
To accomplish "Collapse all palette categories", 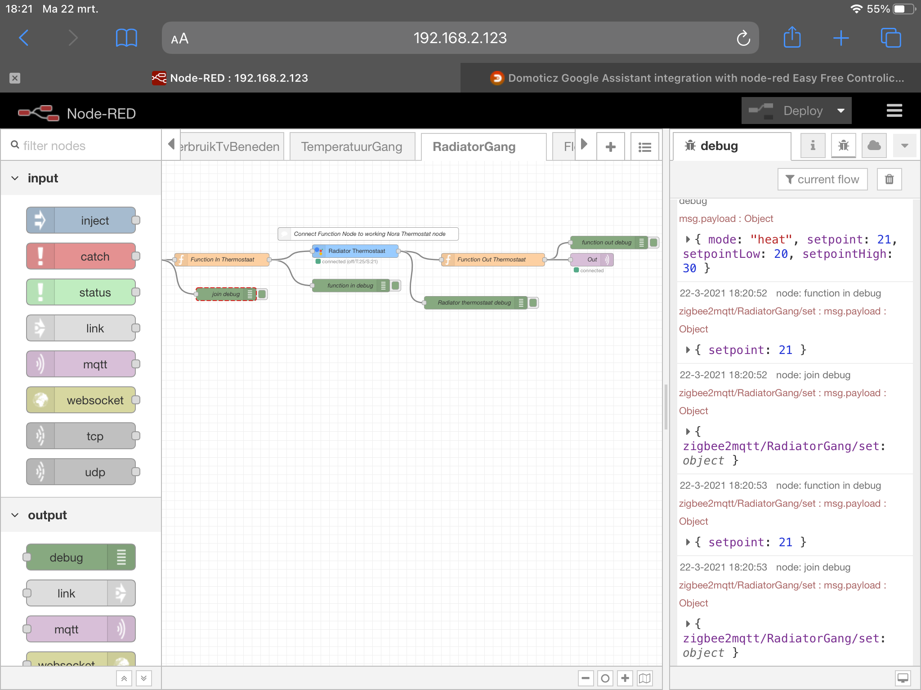I will [124, 678].
